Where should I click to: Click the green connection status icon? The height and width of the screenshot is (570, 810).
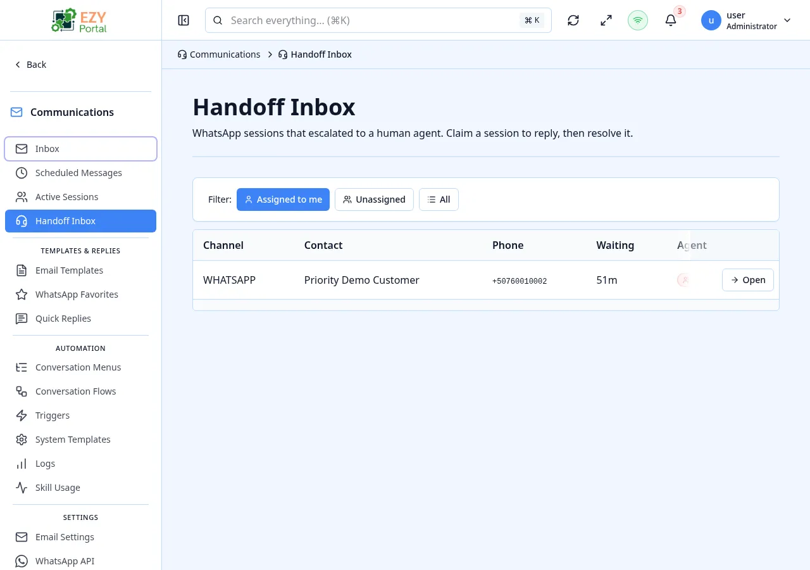(638, 20)
